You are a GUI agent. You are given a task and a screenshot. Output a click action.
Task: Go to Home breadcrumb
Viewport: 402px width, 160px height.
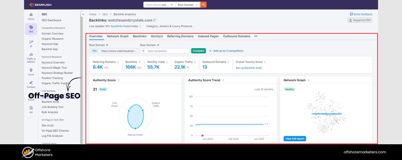[93, 14]
